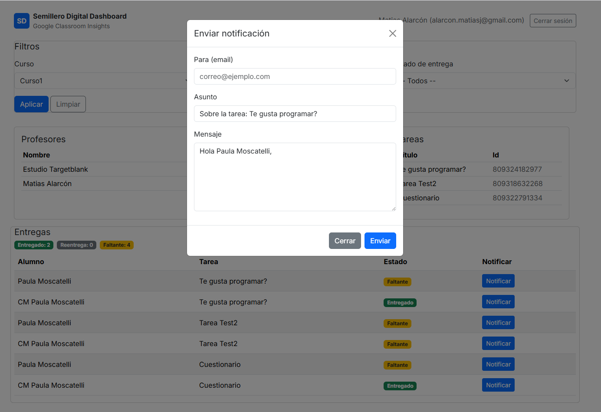Focus the Para (email) input field
The height and width of the screenshot is (412, 601).
pyautogui.click(x=295, y=76)
